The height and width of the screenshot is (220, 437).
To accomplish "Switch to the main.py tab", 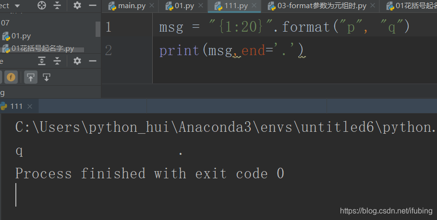I will 132,6.
